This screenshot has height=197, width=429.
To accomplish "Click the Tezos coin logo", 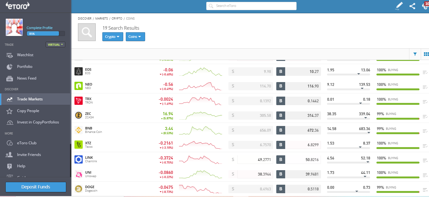I will point(79,145).
